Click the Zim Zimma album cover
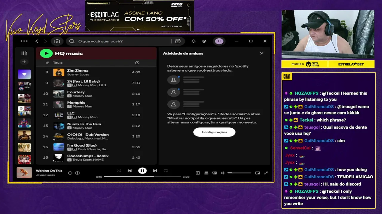Image resolution: width=382 pixels, height=214 pixels. pos(58,72)
